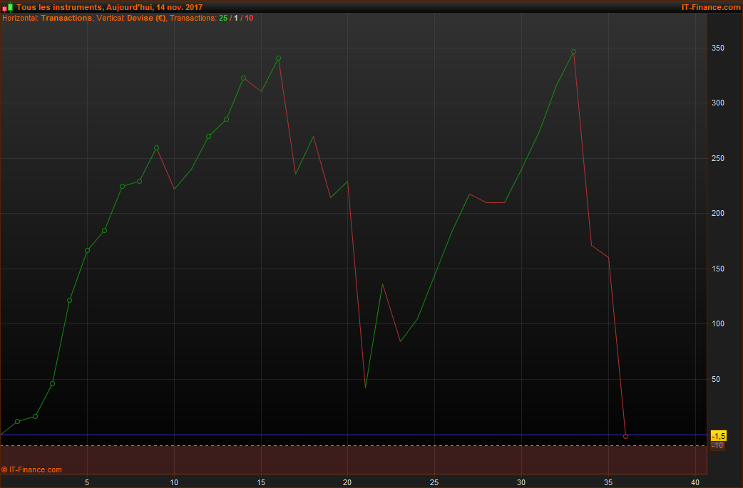Select the vertical axis setting 'Devise (€)'
This screenshot has height=488, width=743.
[146, 18]
